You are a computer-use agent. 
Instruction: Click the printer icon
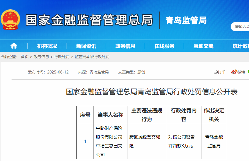click(x=215, y=72)
